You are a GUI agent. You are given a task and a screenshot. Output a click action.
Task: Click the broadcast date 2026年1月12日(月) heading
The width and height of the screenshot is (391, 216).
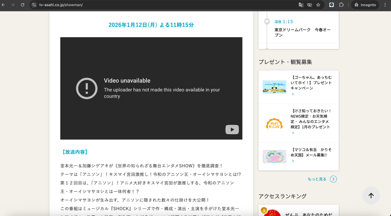151,25
